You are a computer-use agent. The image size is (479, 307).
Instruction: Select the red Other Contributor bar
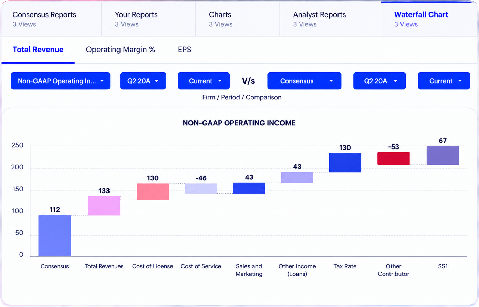tap(394, 158)
